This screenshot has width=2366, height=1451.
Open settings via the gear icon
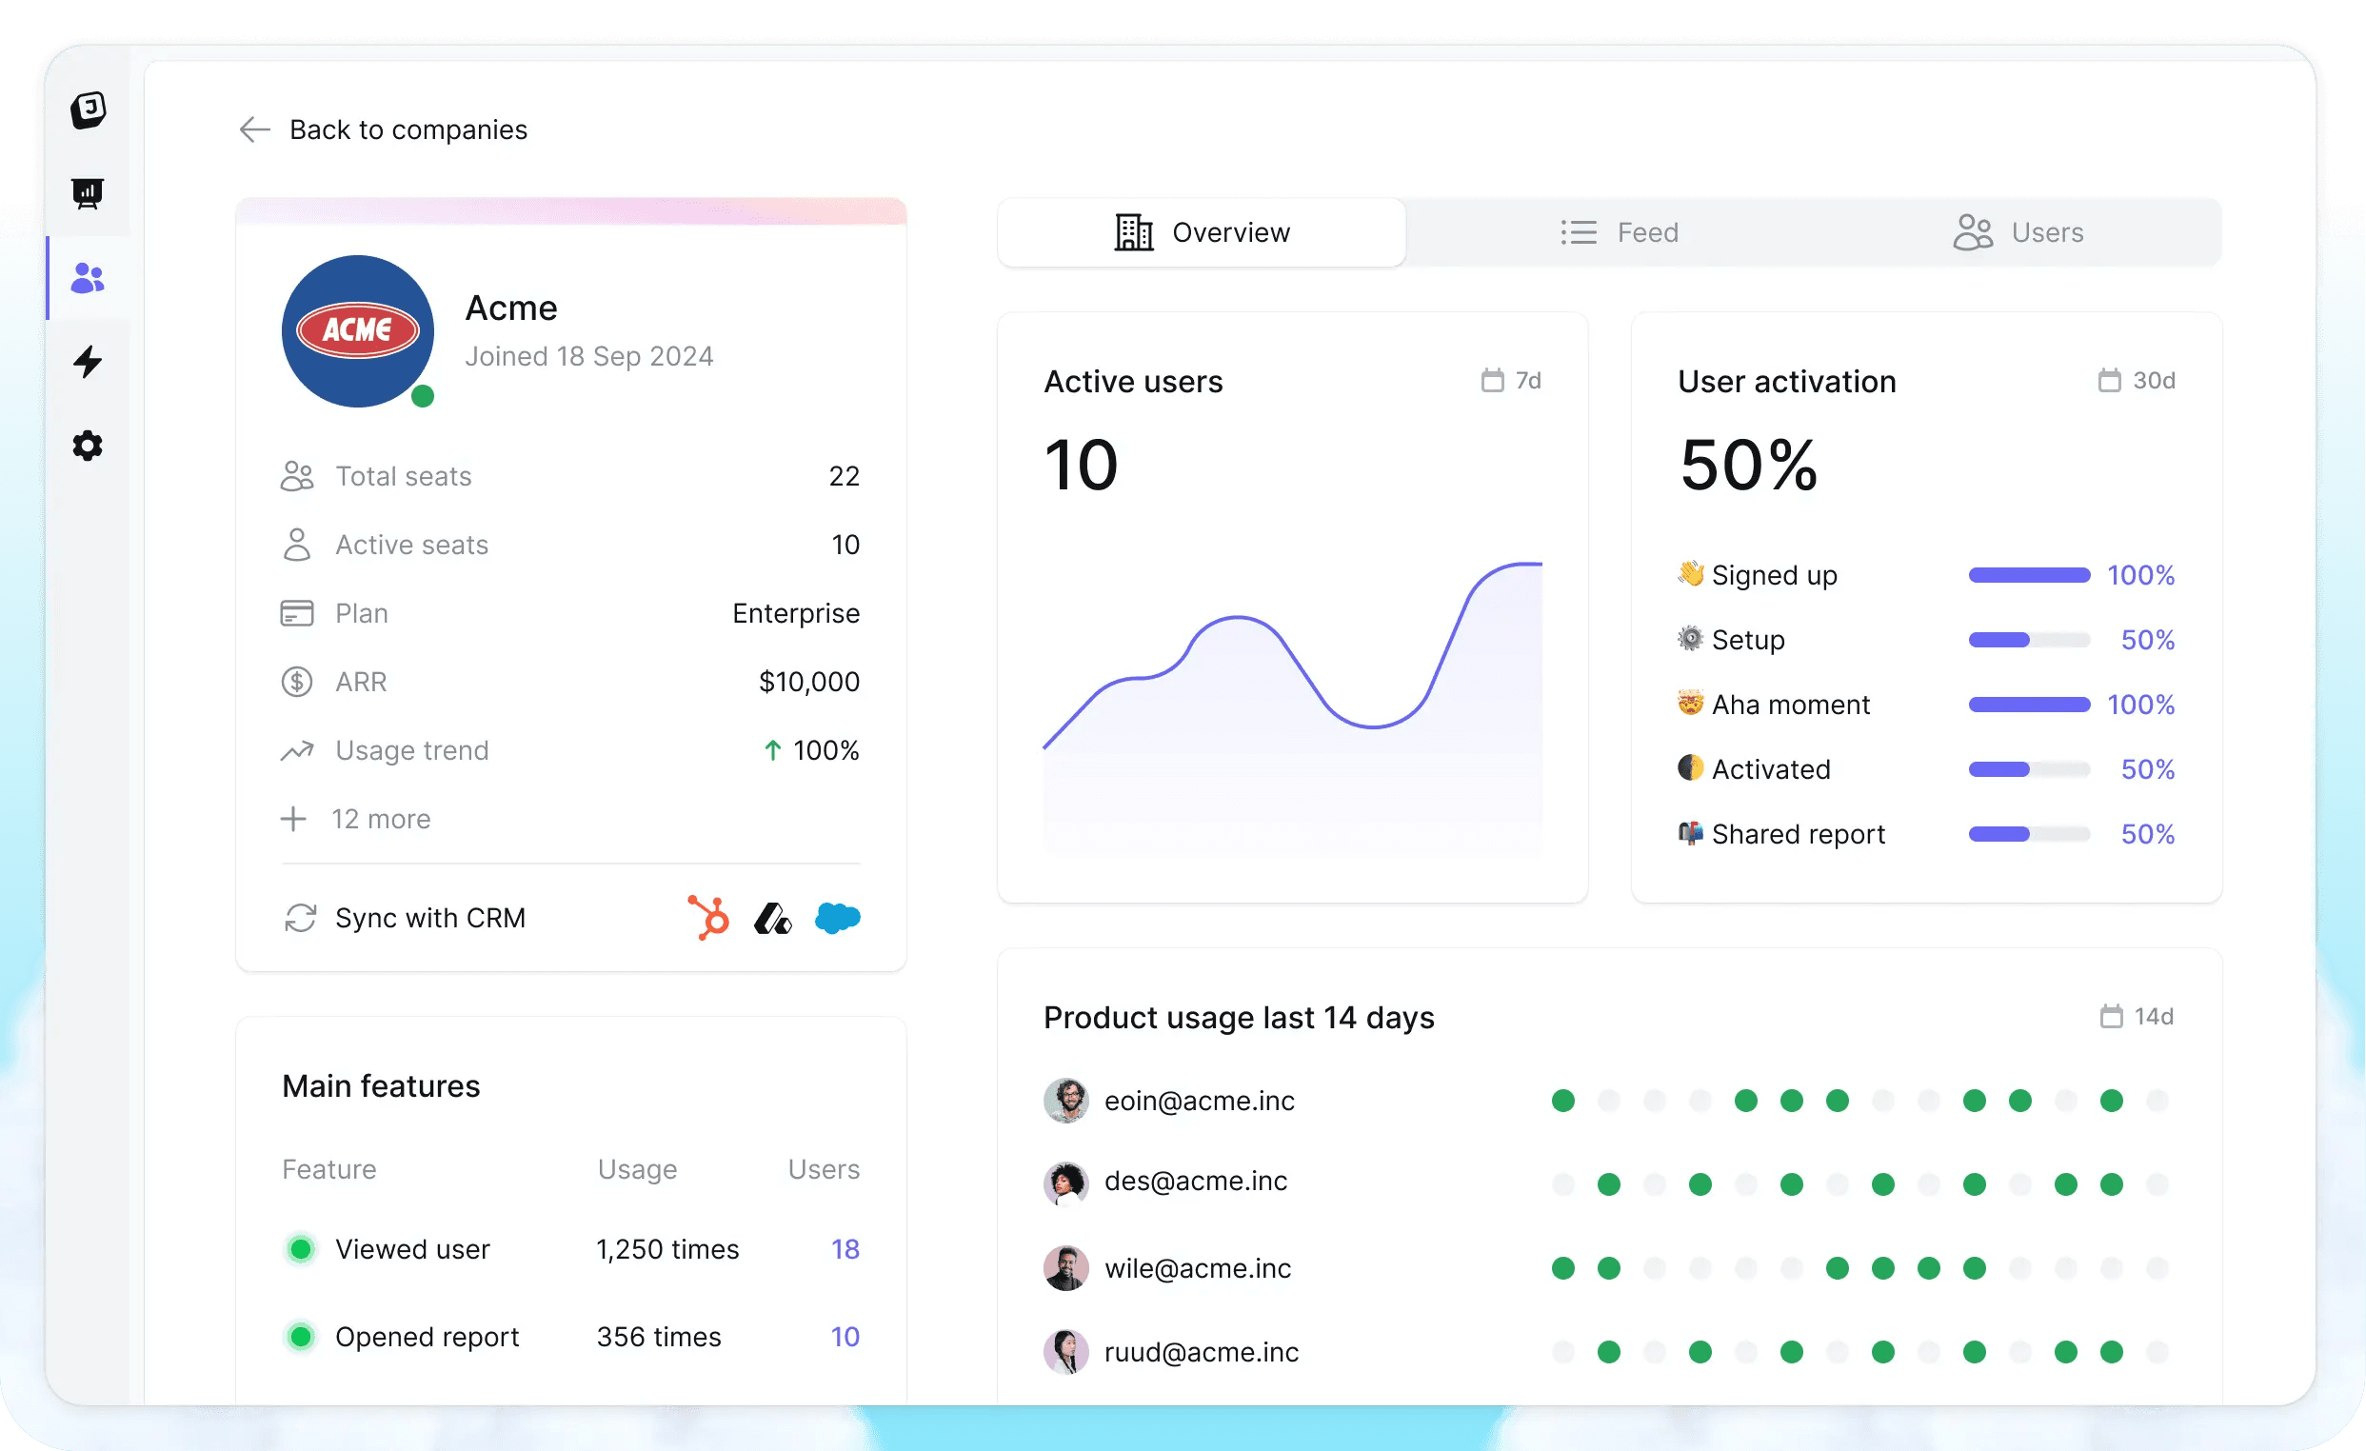pos(88,446)
